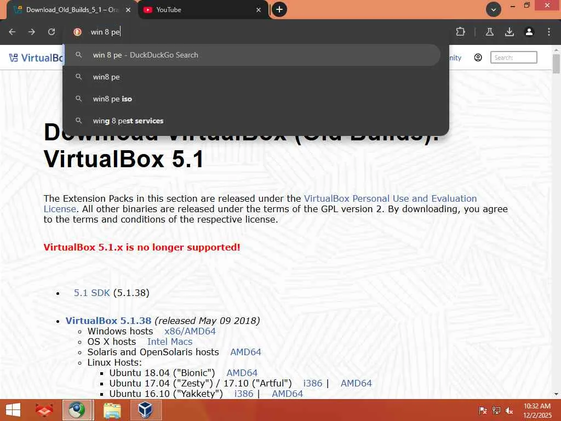Reload the current page
The width and height of the screenshot is (561, 421).
(51, 32)
